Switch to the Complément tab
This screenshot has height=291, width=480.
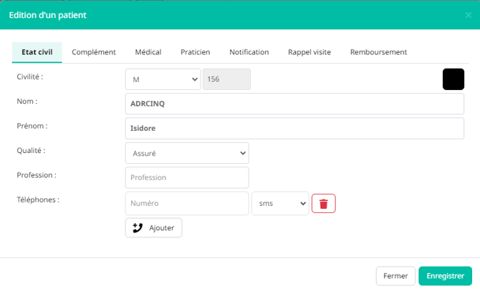tap(94, 52)
